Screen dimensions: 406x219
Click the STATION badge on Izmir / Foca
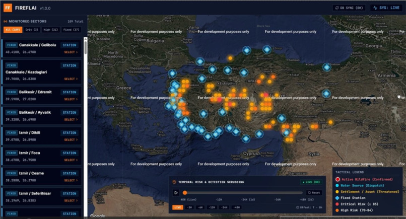pyautogui.click(x=70, y=153)
